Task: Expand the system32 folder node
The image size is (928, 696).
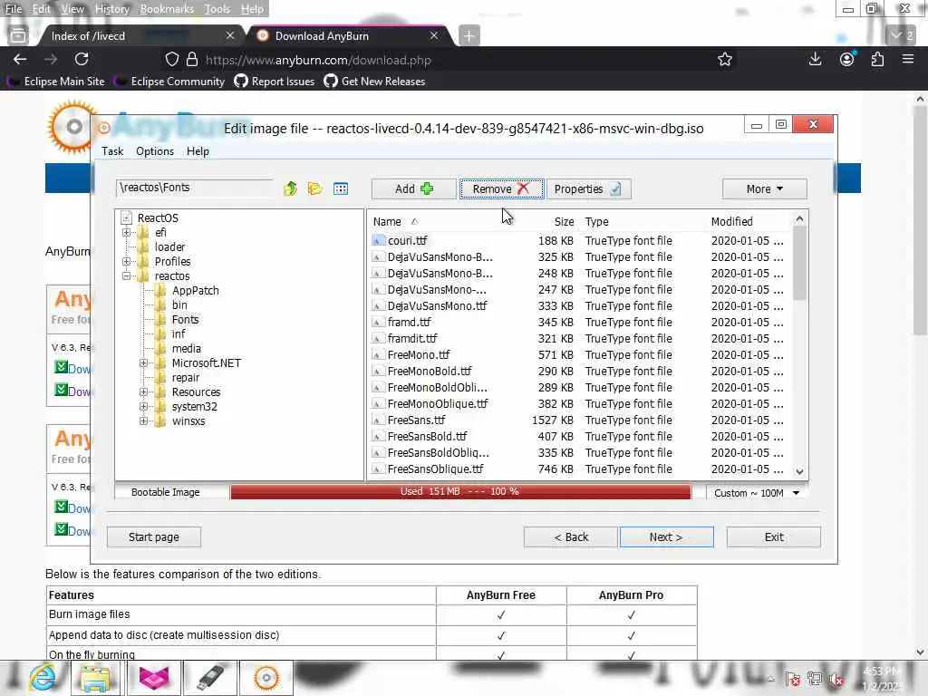Action: point(143,407)
